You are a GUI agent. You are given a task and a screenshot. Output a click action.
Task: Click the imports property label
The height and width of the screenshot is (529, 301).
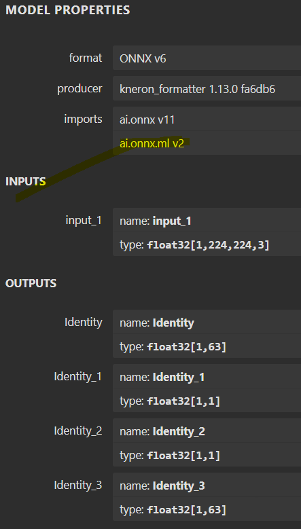click(83, 119)
